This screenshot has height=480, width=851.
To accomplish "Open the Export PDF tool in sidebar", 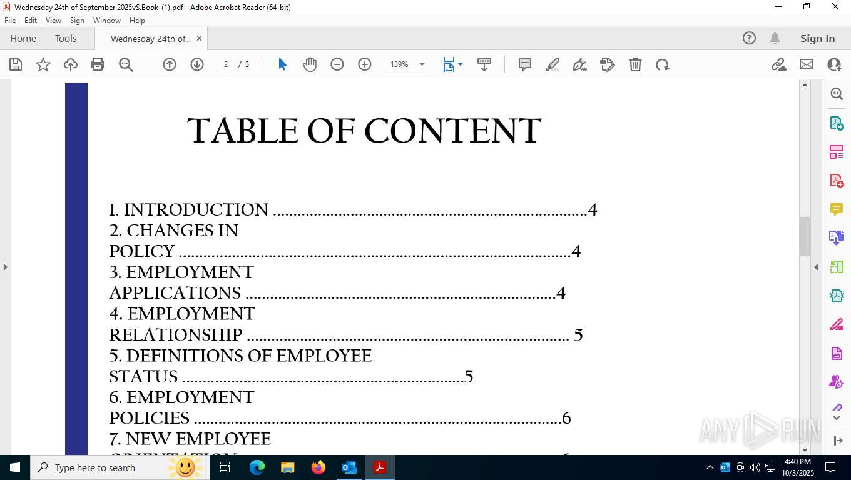I will coord(837,123).
